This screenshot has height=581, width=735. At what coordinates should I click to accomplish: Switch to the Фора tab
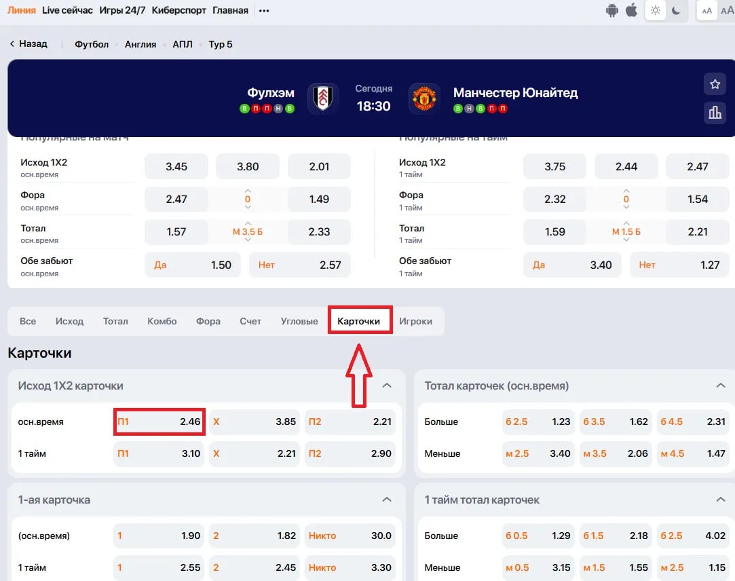[208, 321]
